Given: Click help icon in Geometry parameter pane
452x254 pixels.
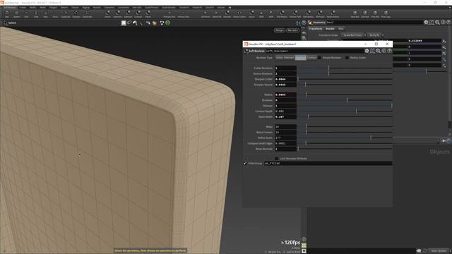Looking at the screenshot, I should (448, 22).
